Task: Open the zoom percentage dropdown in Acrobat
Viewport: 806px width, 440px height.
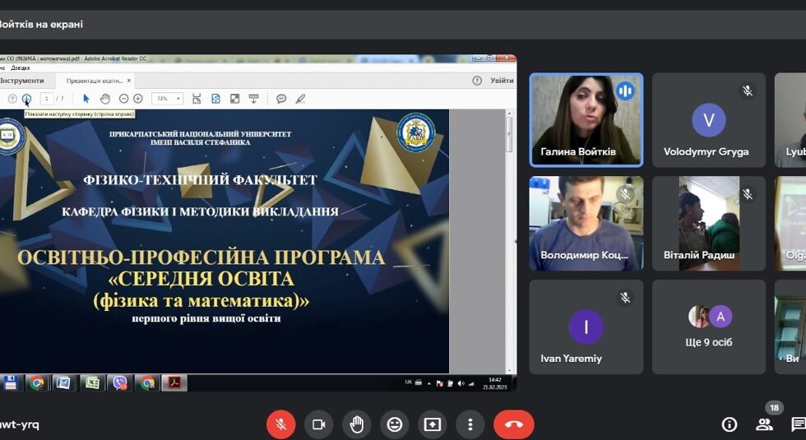Action: [167, 99]
